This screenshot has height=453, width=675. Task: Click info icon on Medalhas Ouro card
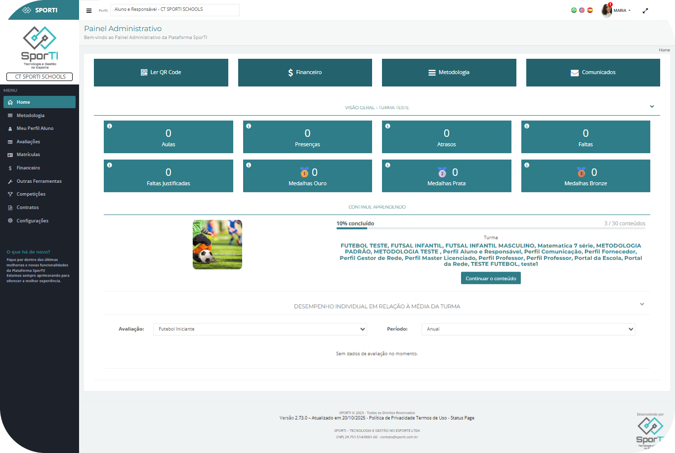(x=249, y=165)
